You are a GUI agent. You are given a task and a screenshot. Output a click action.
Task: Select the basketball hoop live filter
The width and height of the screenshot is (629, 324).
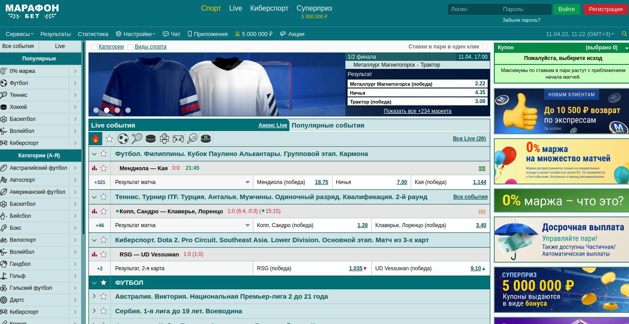point(164,139)
